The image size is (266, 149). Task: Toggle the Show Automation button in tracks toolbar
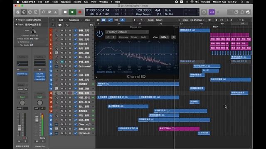pyautogui.click(x=110, y=20)
